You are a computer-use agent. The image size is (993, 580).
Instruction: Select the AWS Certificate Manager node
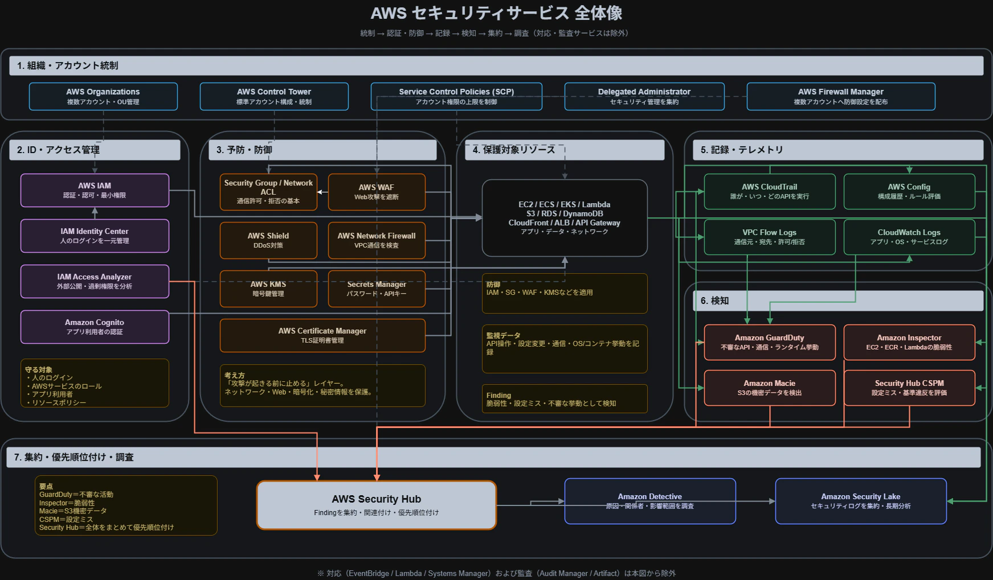[x=322, y=335]
